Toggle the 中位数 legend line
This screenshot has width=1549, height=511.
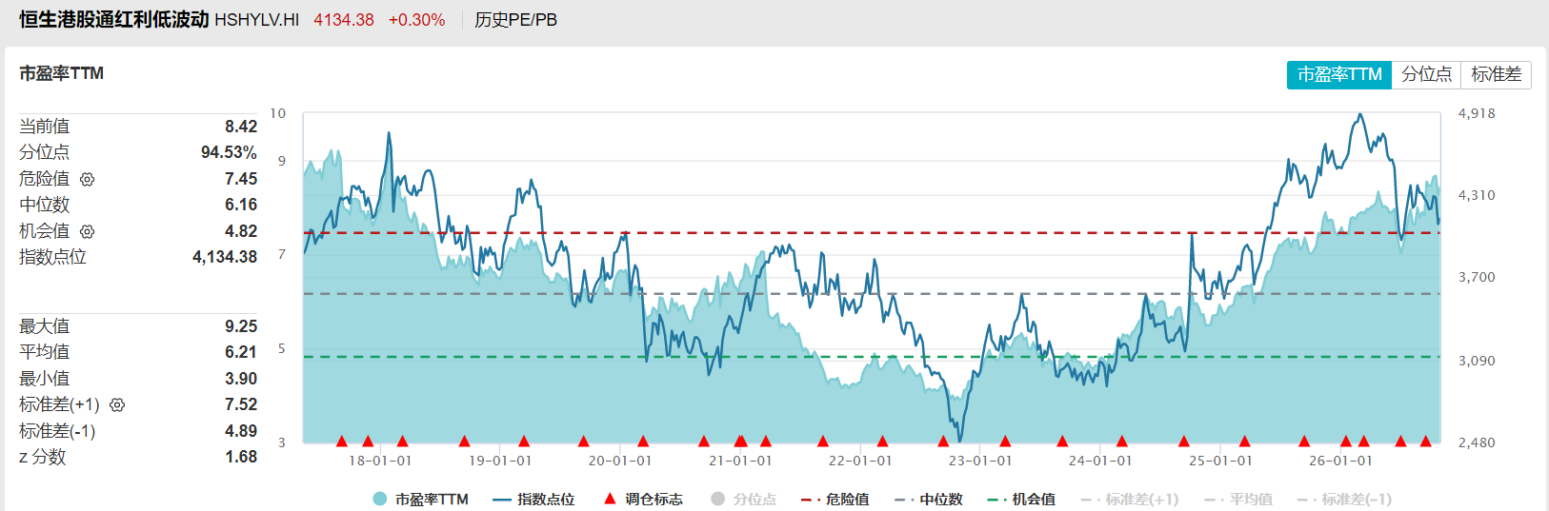pyautogui.click(x=929, y=499)
